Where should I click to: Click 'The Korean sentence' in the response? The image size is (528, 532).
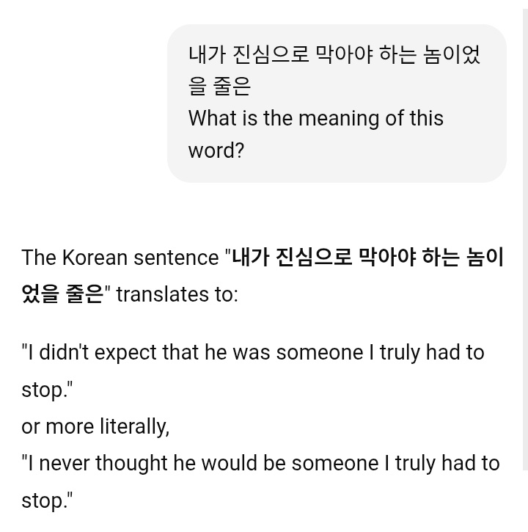(120, 258)
